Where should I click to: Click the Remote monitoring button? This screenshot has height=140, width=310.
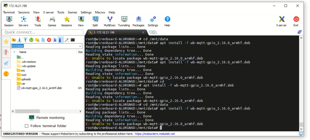(x=47, y=118)
